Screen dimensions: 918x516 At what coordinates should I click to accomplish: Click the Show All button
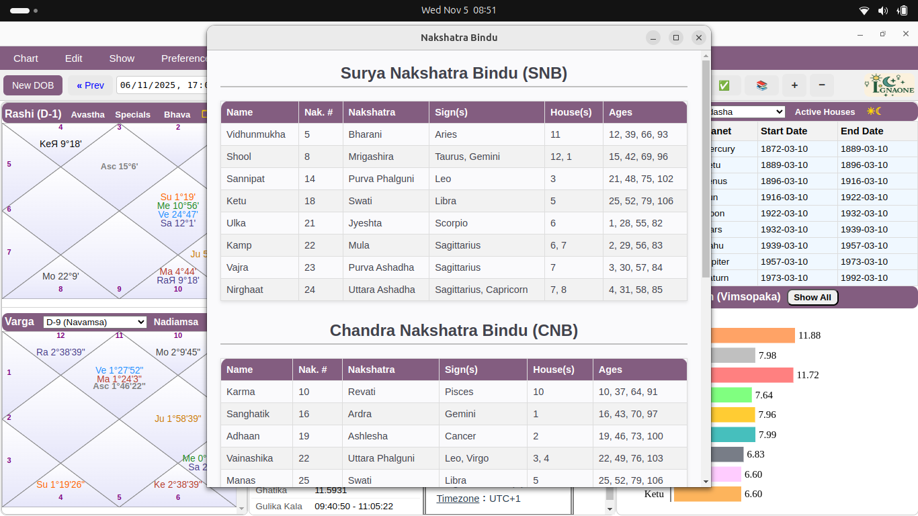[x=812, y=297]
